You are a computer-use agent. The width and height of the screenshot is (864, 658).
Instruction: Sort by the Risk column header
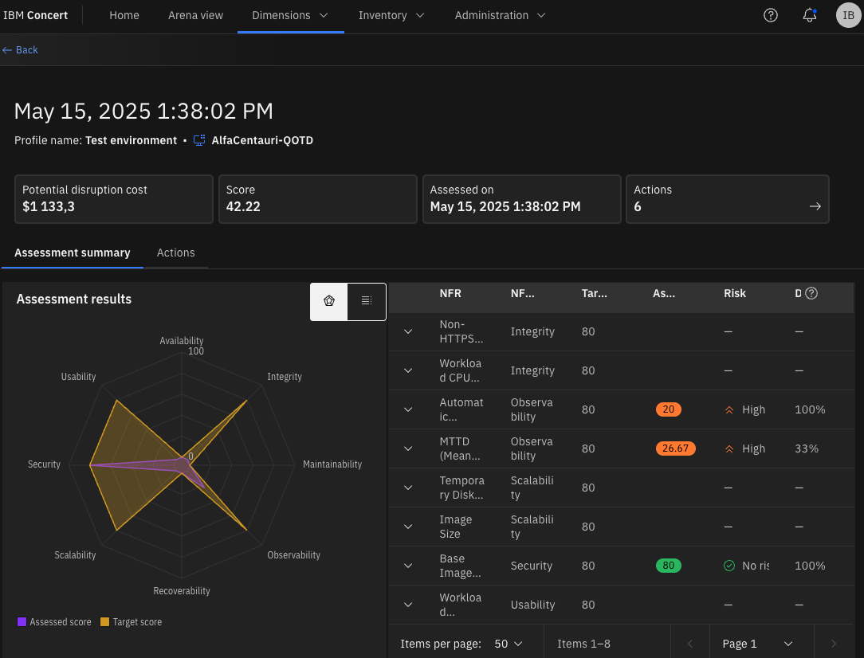click(x=735, y=293)
